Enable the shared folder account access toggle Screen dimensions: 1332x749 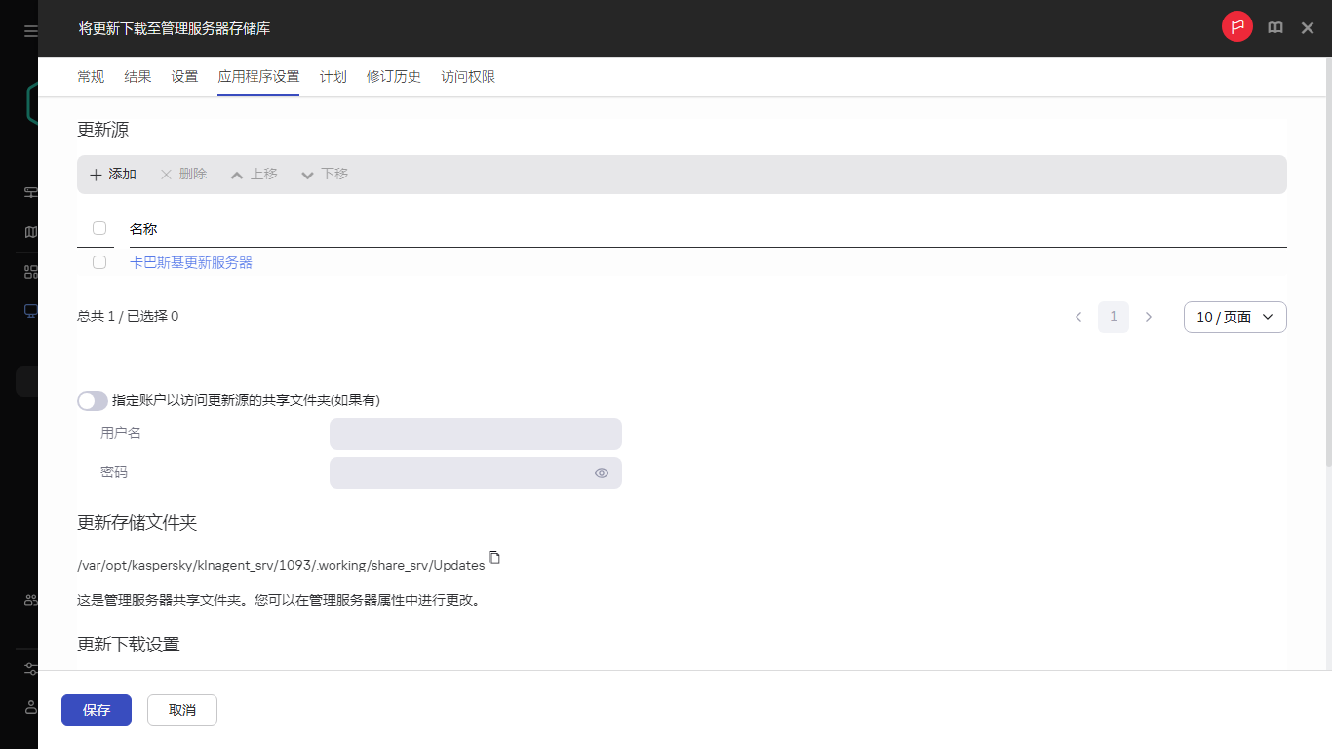92,400
